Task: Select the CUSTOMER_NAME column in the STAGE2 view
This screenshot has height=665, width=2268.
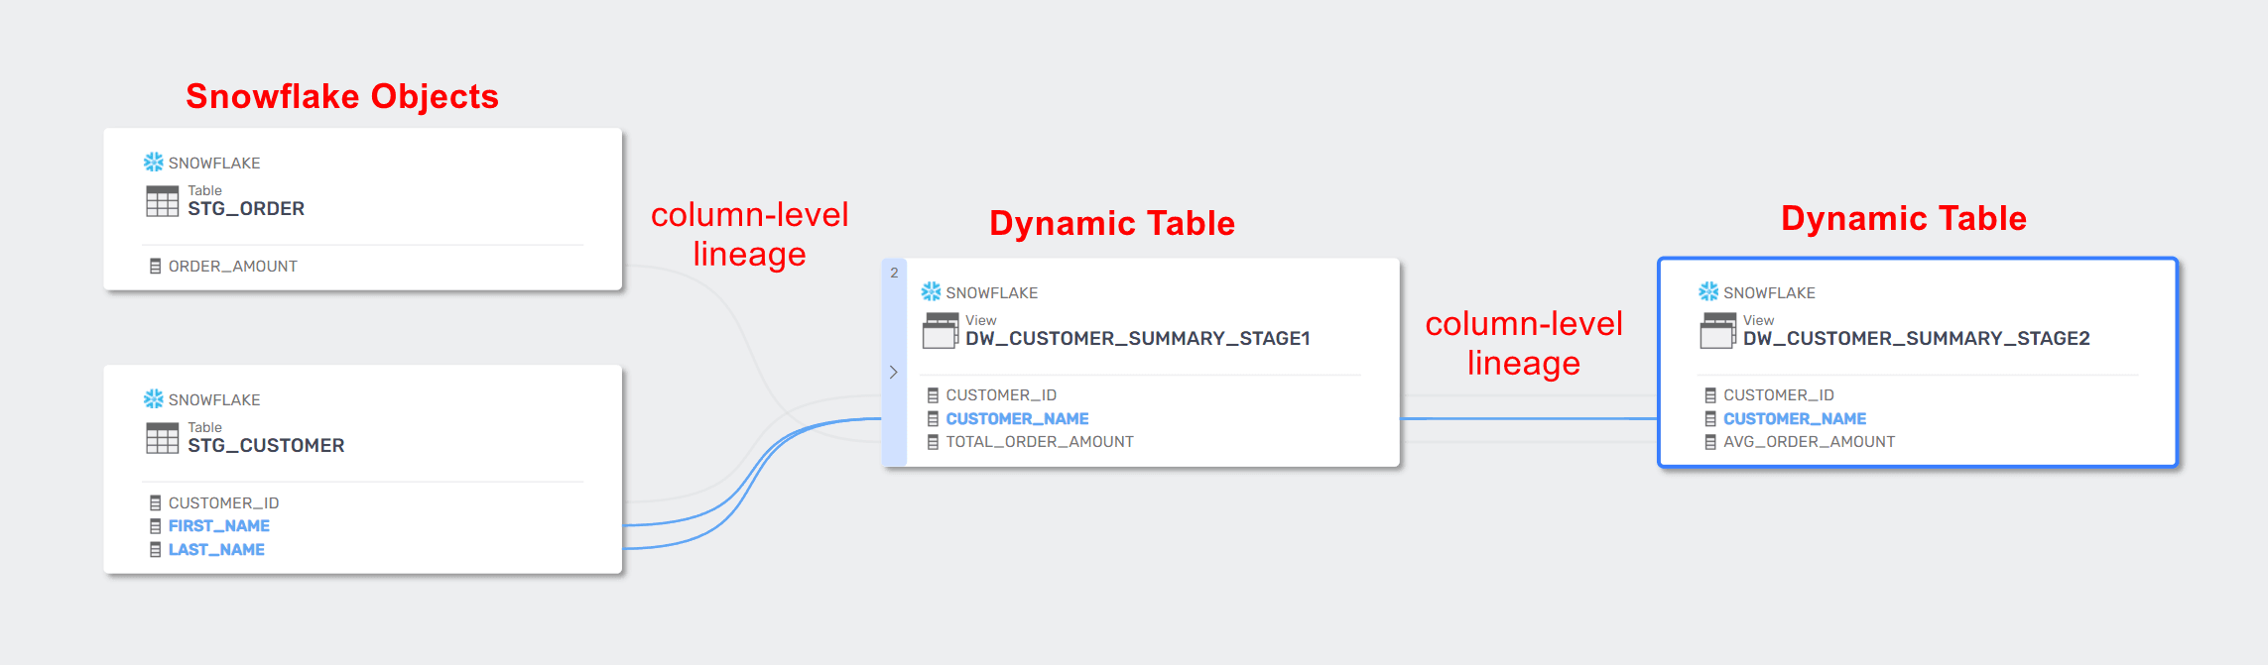Action: pyautogui.click(x=1795, y=419)
